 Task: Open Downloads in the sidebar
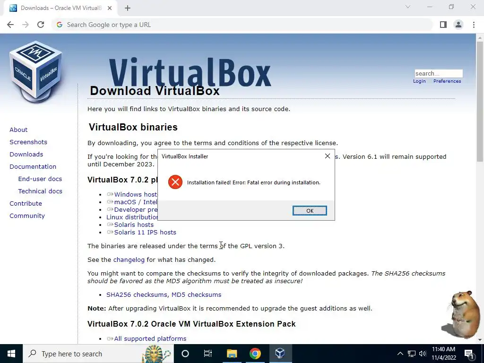[26, 155]
